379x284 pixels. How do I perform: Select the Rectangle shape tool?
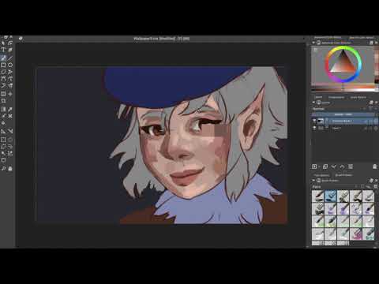coord(3,65)
